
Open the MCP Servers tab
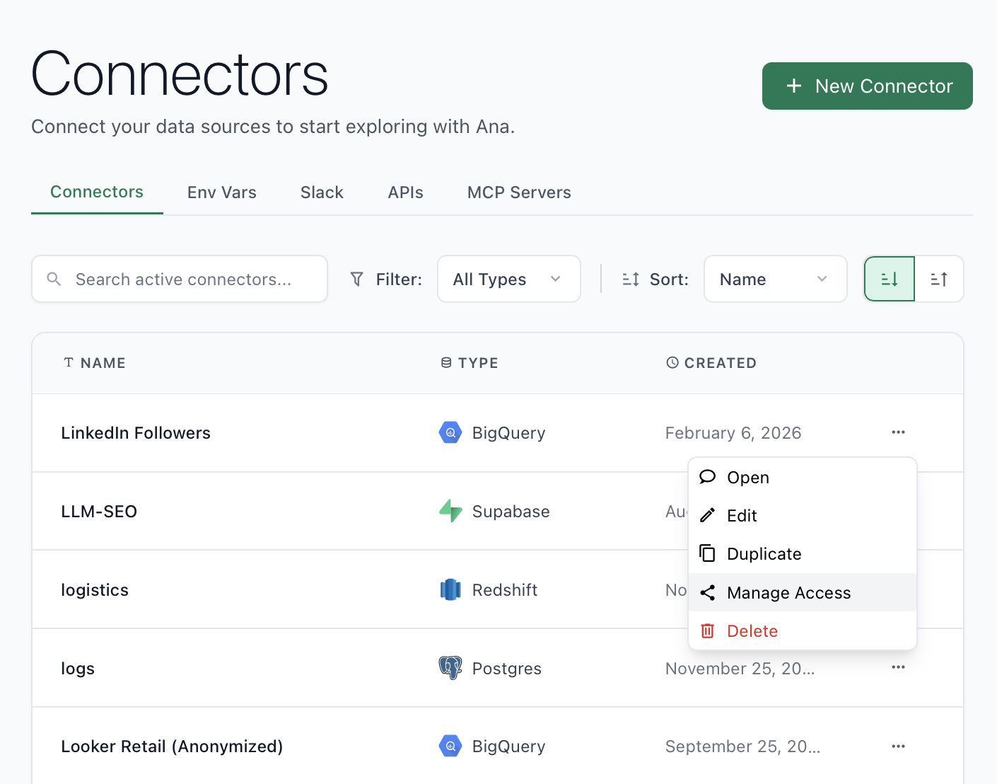pos(518,192)
